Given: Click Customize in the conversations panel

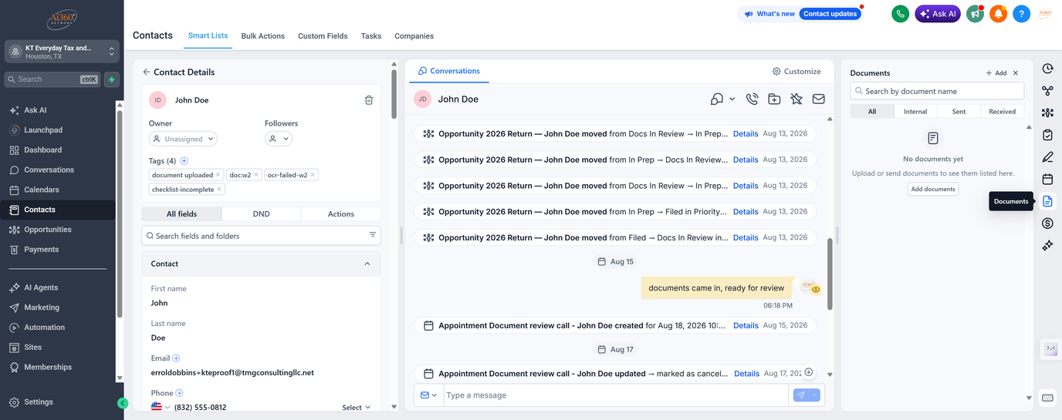Looking at the screenshot, I should click(x=796, y=71).
